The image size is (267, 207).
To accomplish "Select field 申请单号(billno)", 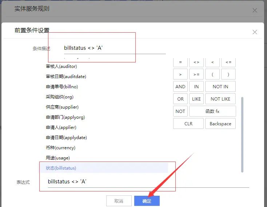I will coord(62,87).
